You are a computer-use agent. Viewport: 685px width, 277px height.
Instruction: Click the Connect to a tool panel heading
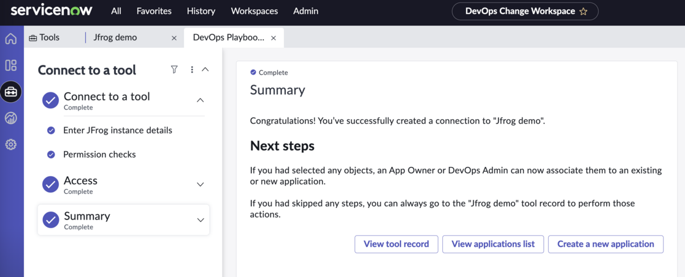87,70
